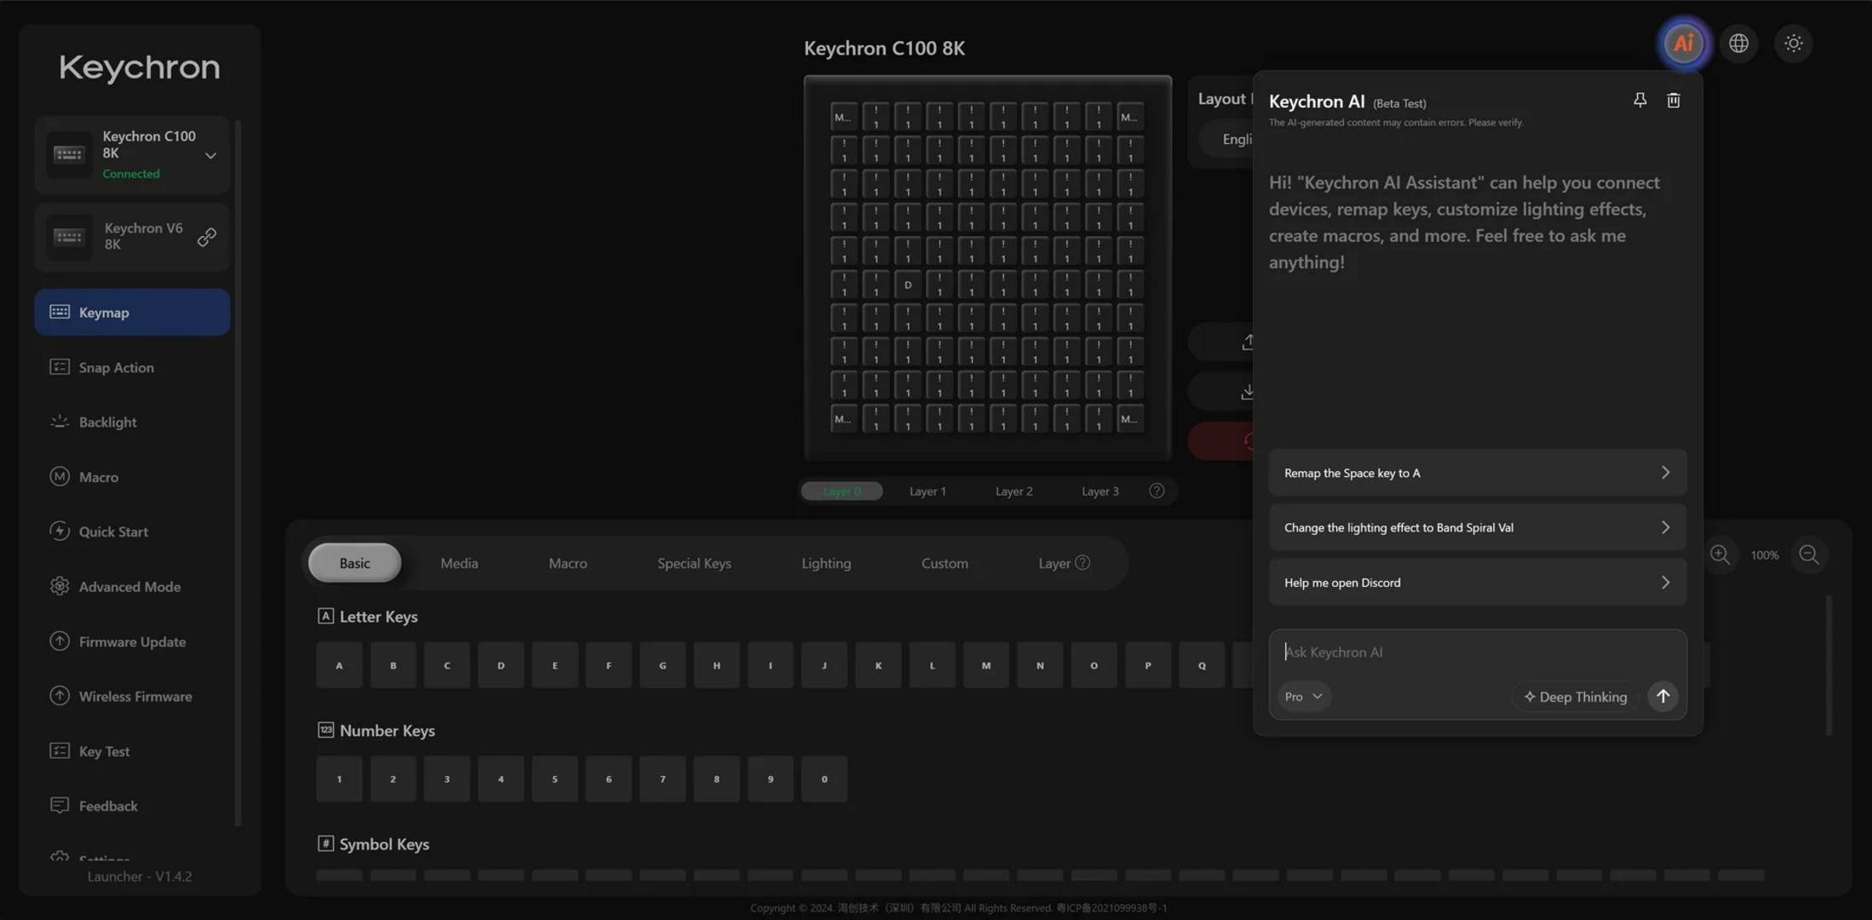Open the English layout language dropdown
This screenshot has width=1872, height=920.
[x=1226, y=139]
